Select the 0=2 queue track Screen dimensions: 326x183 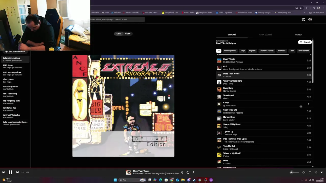(264, 68)
